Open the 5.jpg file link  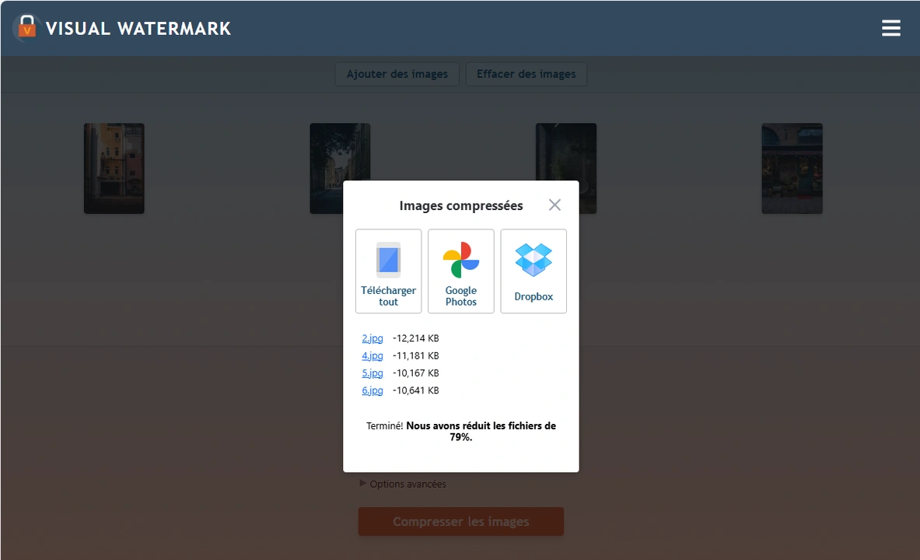point(372,373)
